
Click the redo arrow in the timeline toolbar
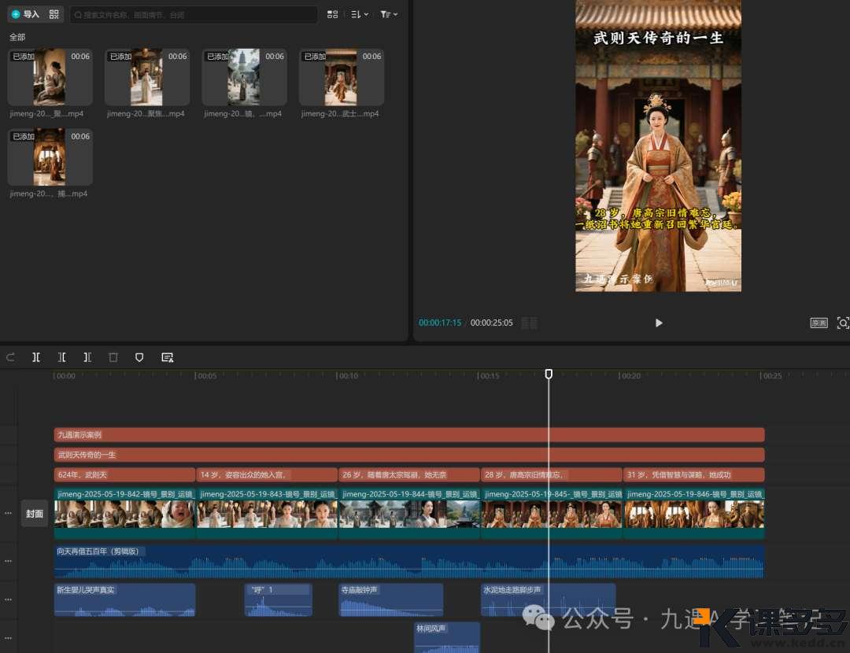11,357
